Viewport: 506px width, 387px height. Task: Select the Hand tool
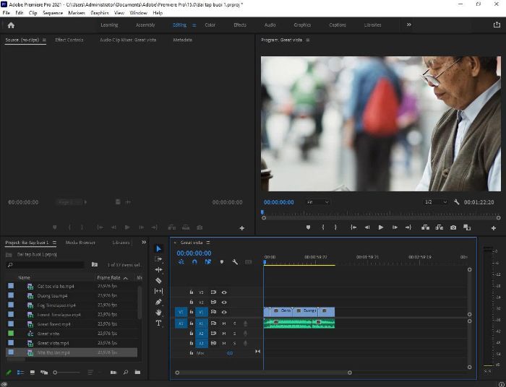click(x=158, y=312)
